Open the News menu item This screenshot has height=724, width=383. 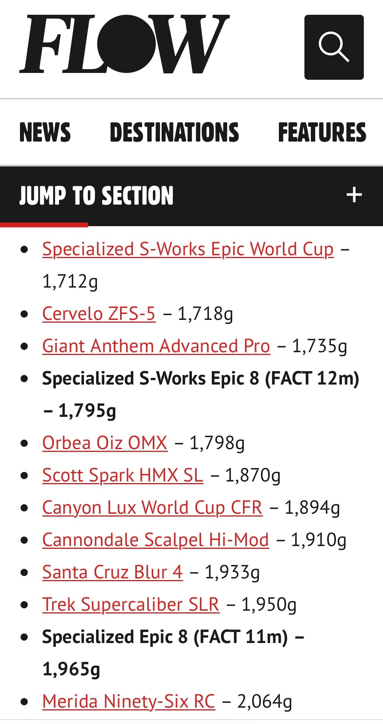tap(45, 132)
